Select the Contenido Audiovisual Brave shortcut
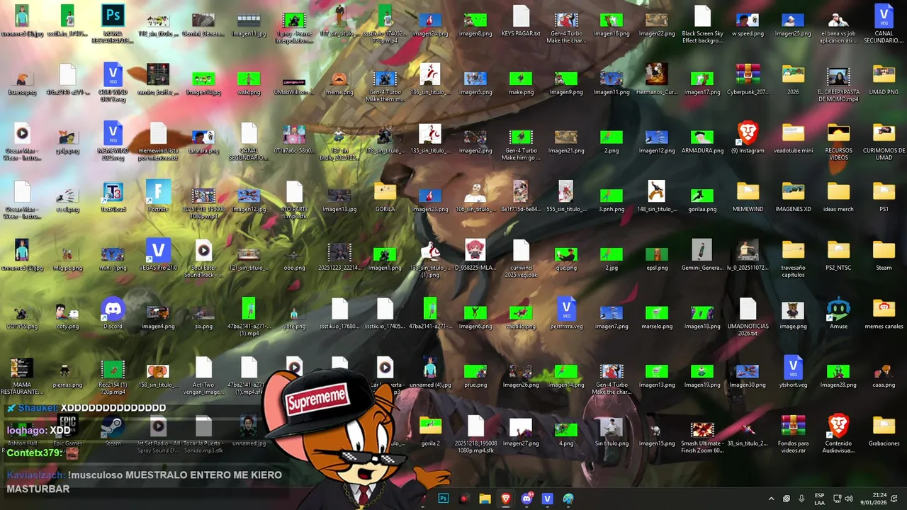 (838, 434)
